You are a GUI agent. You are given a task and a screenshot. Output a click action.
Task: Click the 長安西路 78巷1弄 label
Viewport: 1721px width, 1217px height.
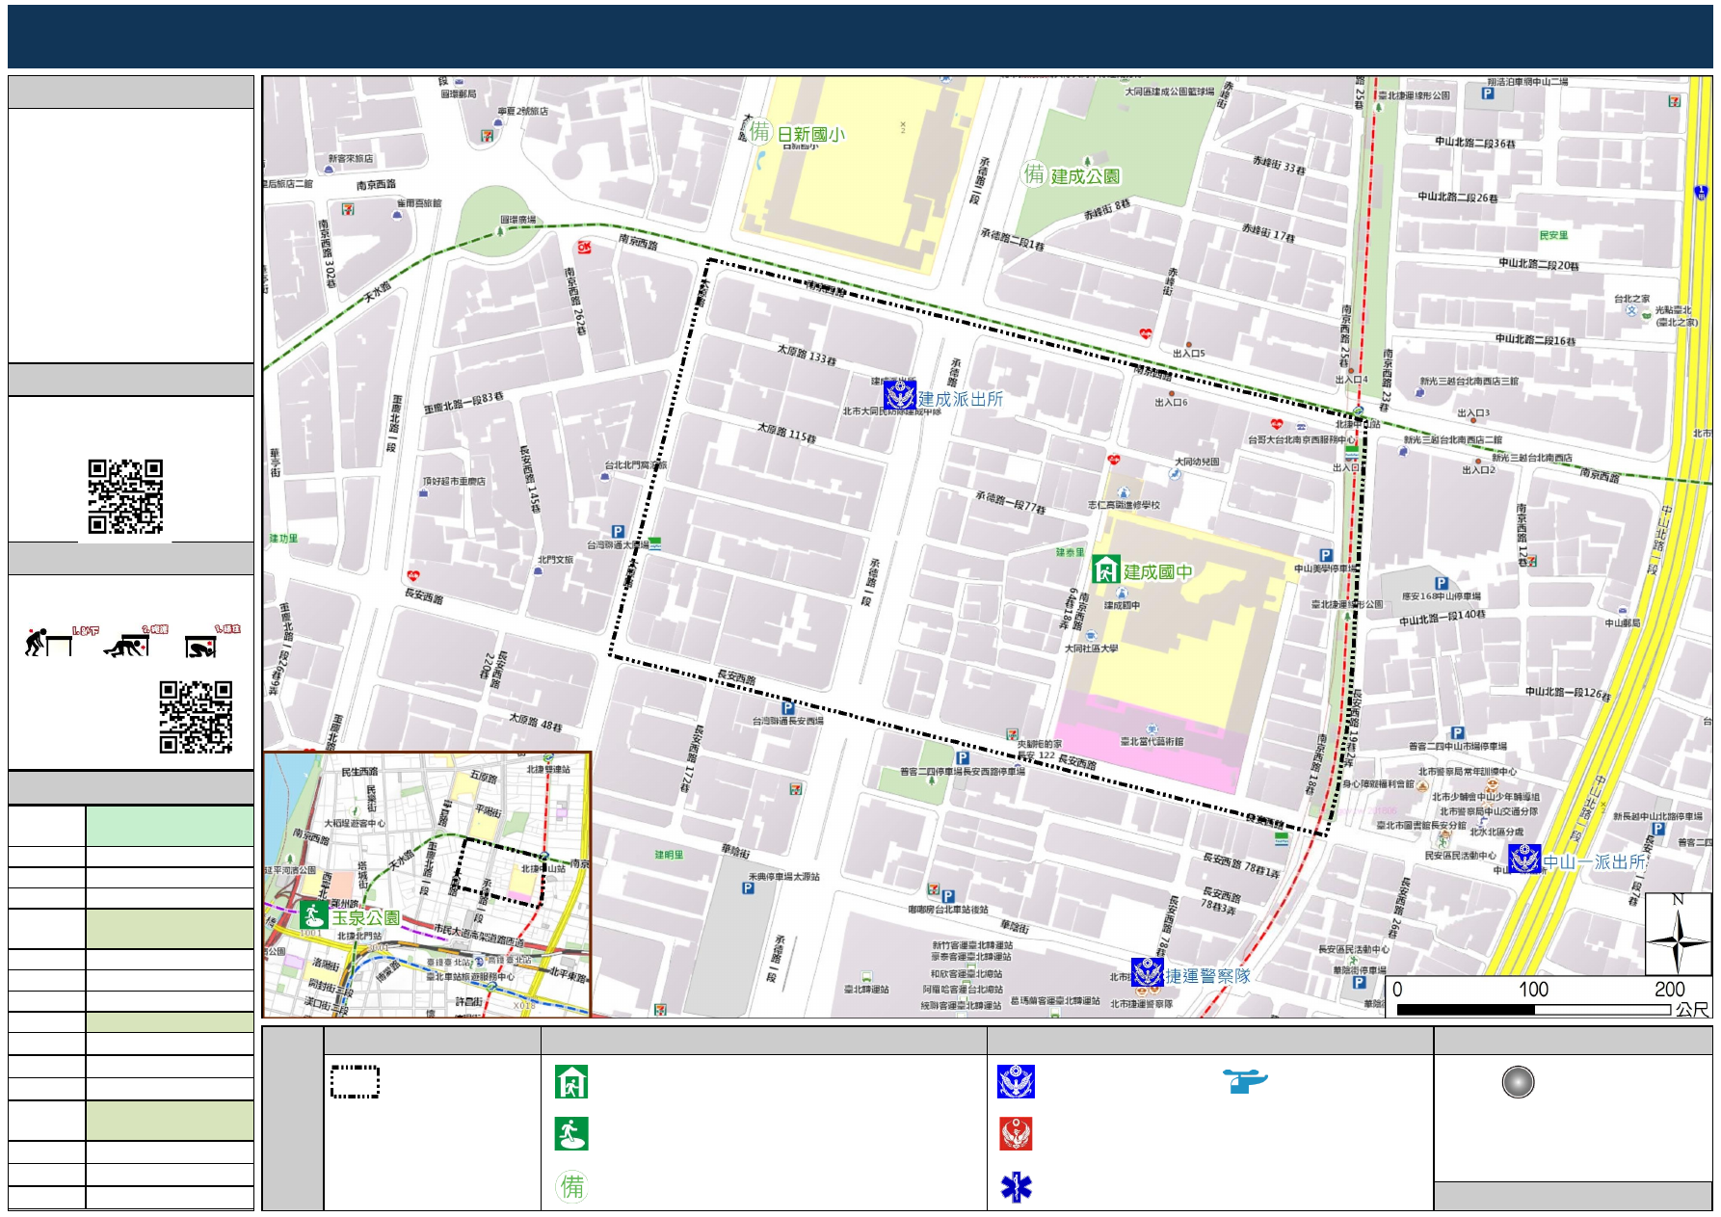pos(1242,865)
